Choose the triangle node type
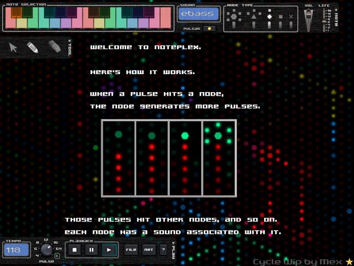Viewport: 354px width, 266px height. point(254,17)
